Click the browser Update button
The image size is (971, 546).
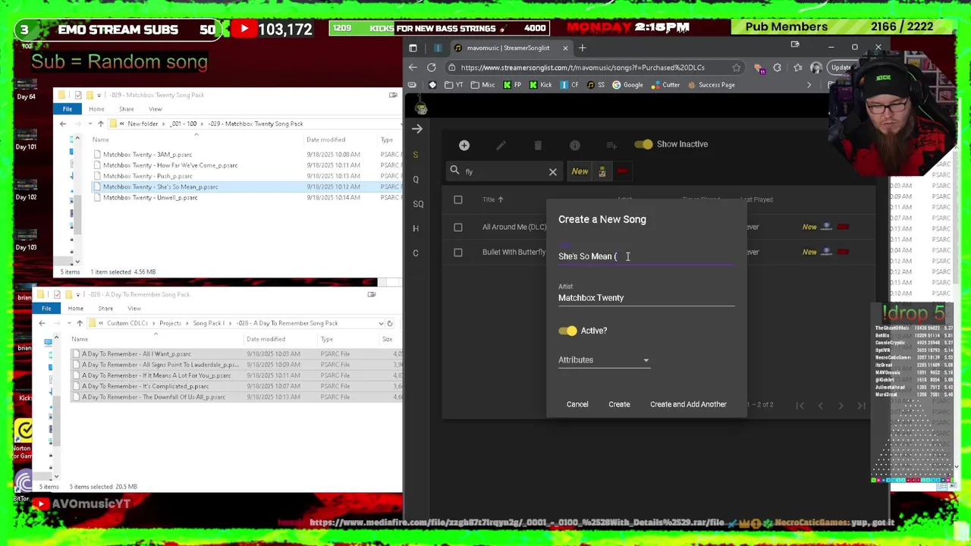[841, 67]
